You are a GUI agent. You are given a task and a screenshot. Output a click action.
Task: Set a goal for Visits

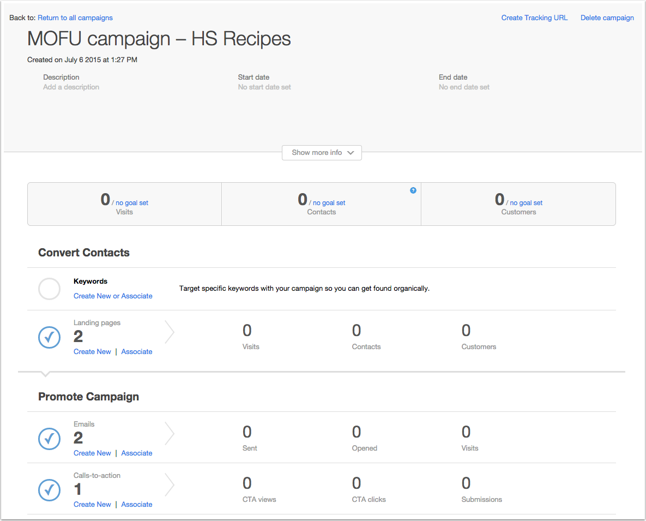tap(132, 203)
